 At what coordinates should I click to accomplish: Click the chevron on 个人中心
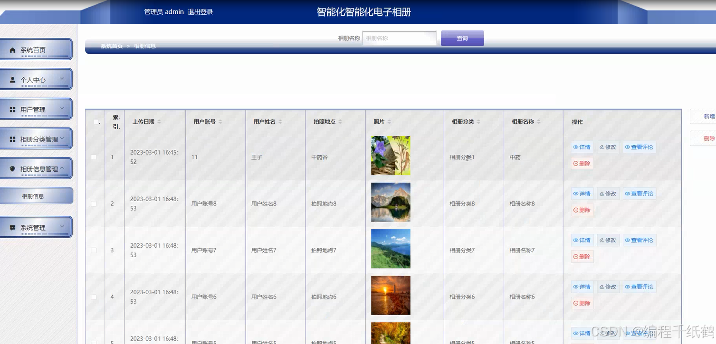62,79
